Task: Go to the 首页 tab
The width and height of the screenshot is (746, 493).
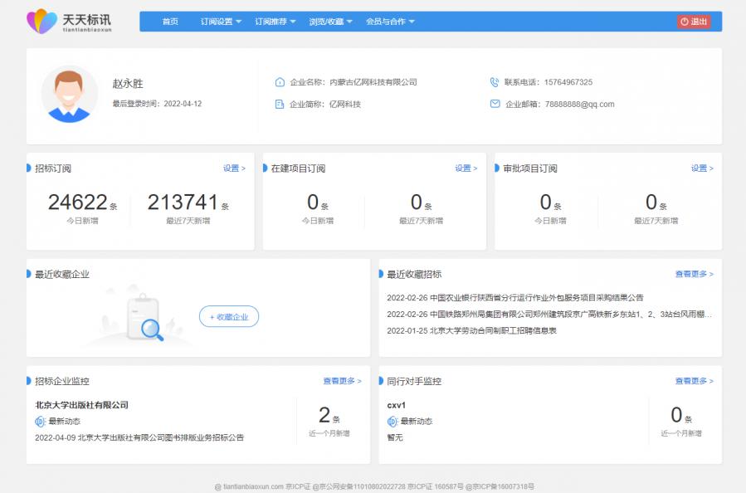Action: (170, 22)
